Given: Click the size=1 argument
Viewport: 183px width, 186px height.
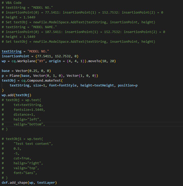Looking at the screenshot, I should pyautogui.click(x=39, y=85).
